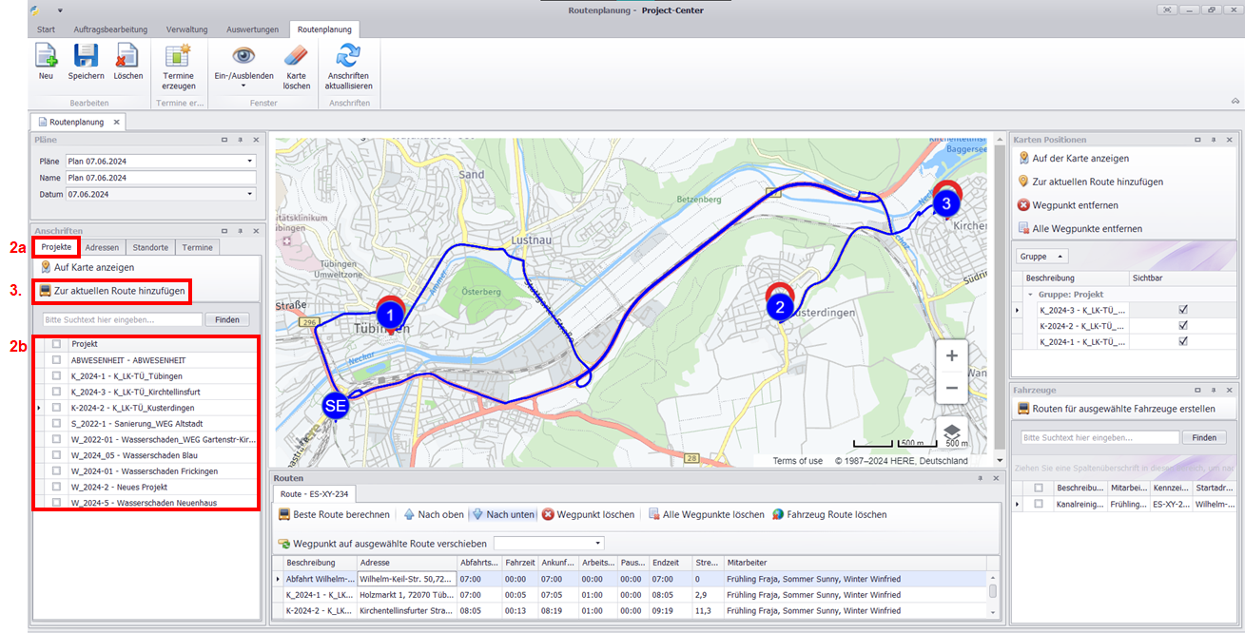
Task: Switch to the Auswertungen ribbon tab
Action: point(251,29)
